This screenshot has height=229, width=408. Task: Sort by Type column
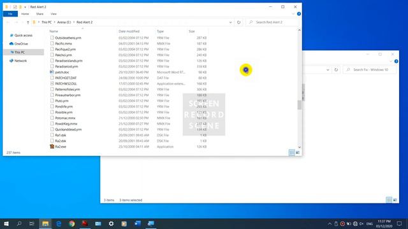[160, 31]
